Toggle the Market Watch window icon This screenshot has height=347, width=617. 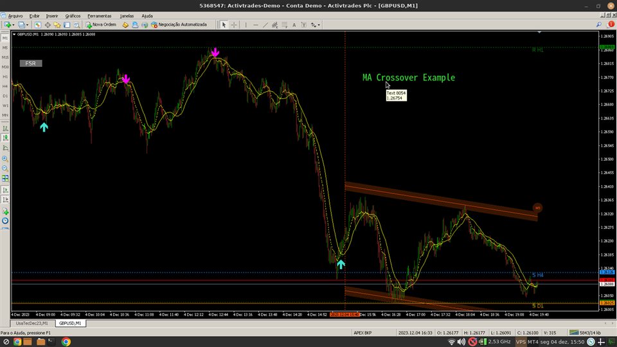(38, 25)
